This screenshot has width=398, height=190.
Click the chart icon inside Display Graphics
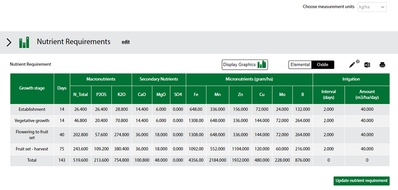pos(262,65)
